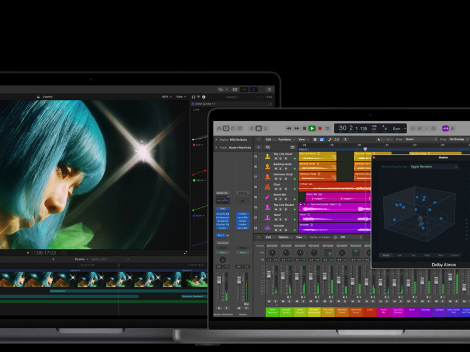Click the Add Track plus button
The image size is (470, 352).
pyautogui.click(x=258, y=147)
